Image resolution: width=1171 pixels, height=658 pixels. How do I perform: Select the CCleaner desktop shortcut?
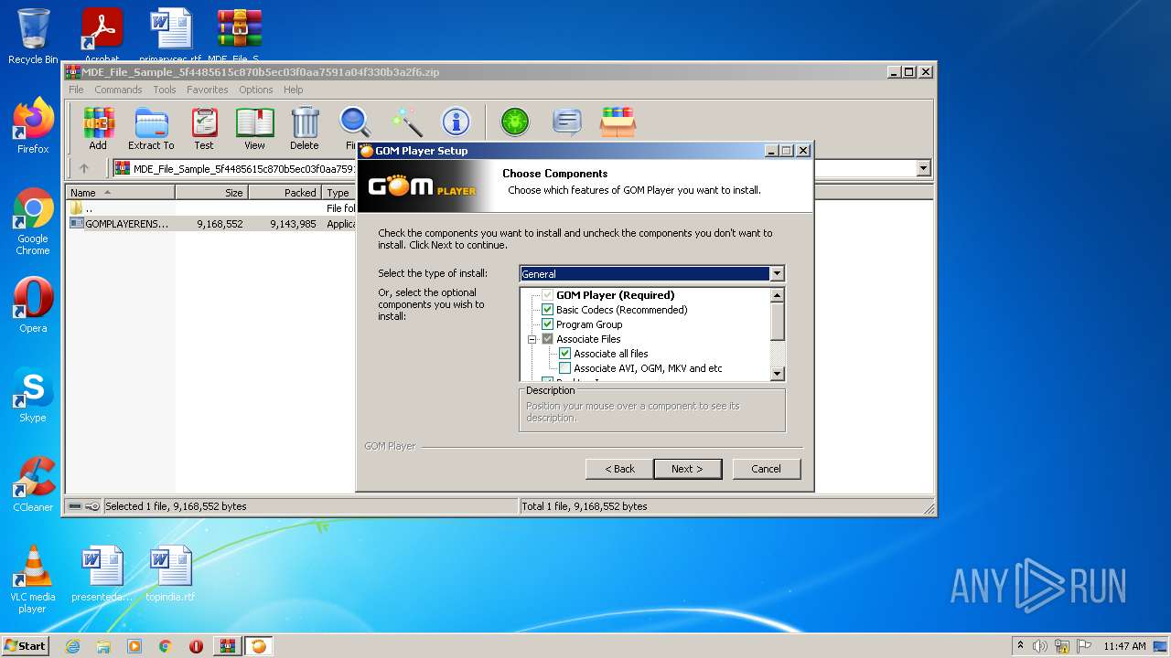(x=33, y=484)
